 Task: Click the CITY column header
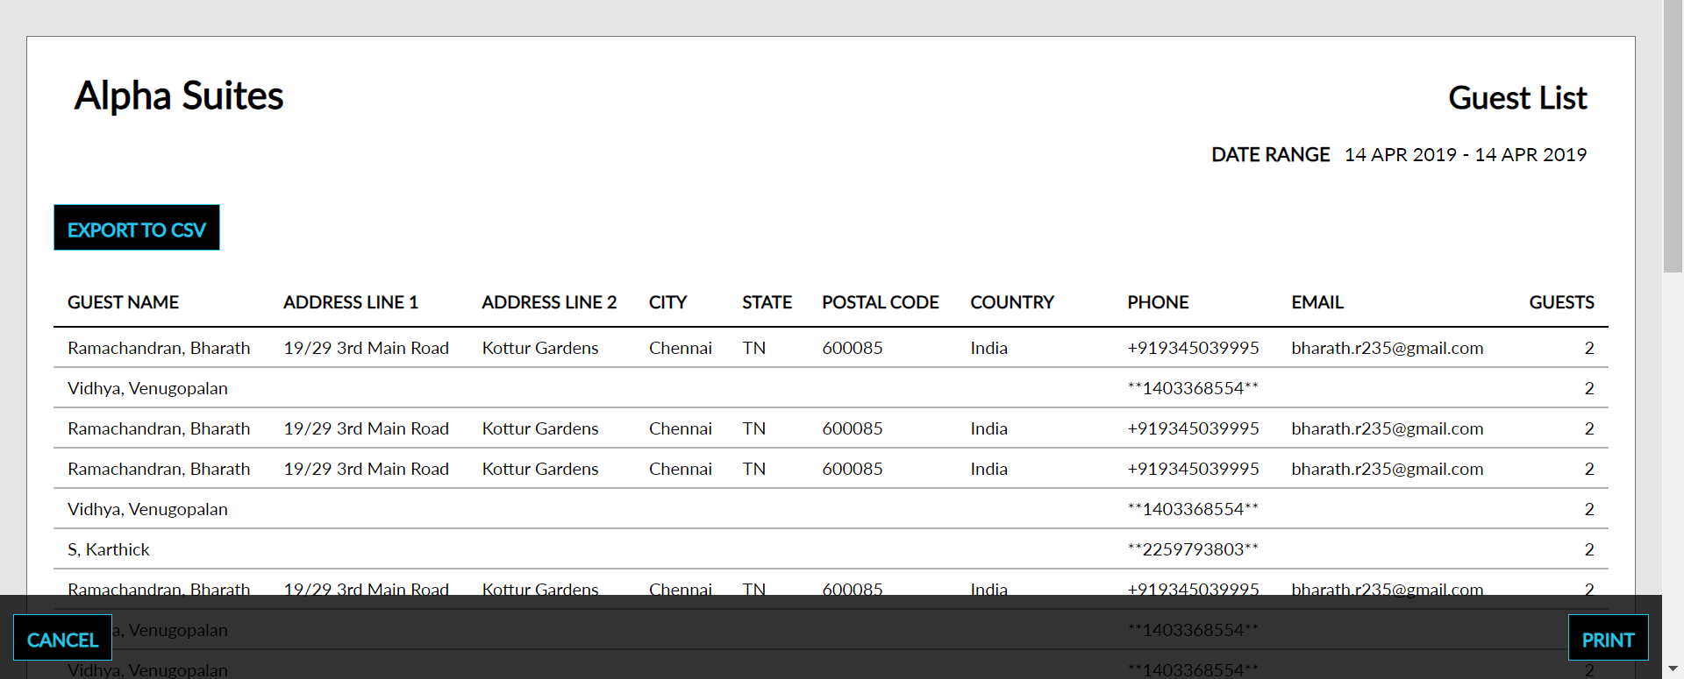[x=667, y=302]
